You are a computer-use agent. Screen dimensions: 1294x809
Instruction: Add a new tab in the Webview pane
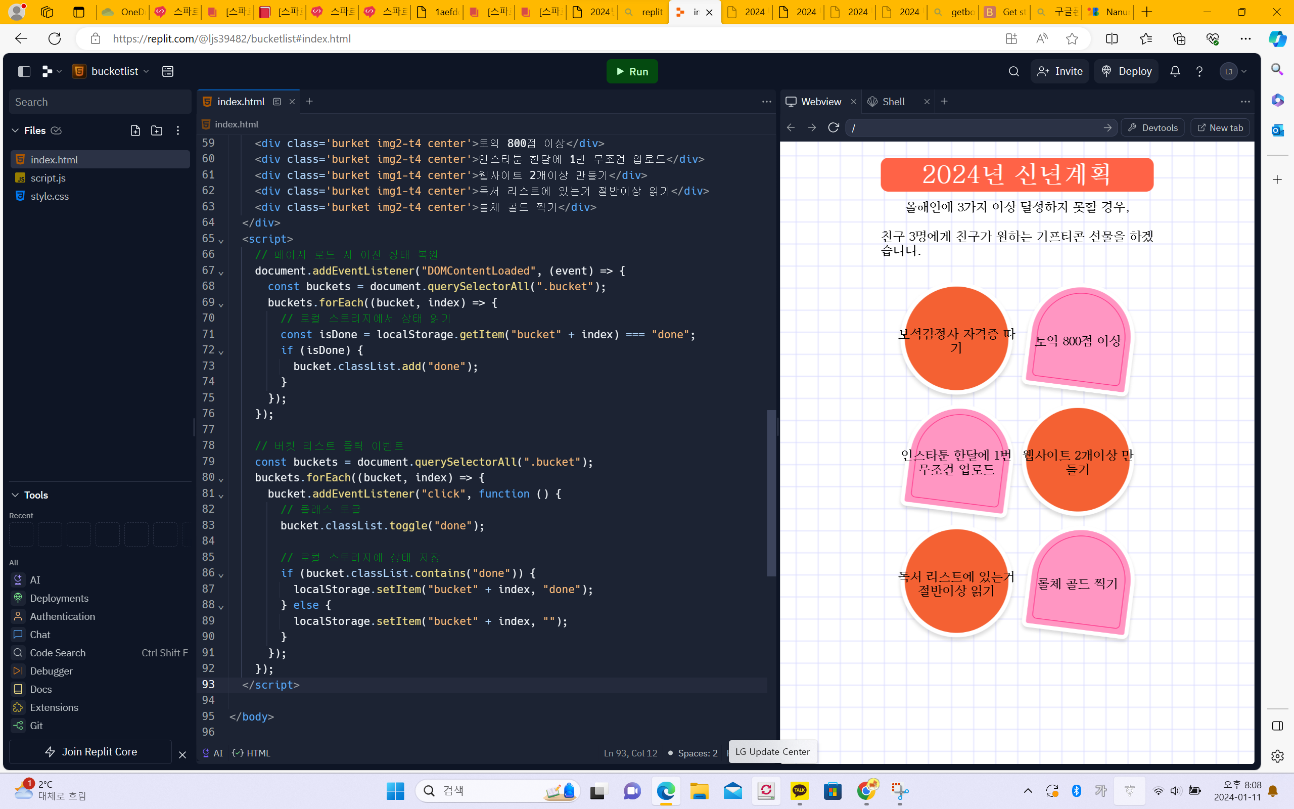(944, 102)
